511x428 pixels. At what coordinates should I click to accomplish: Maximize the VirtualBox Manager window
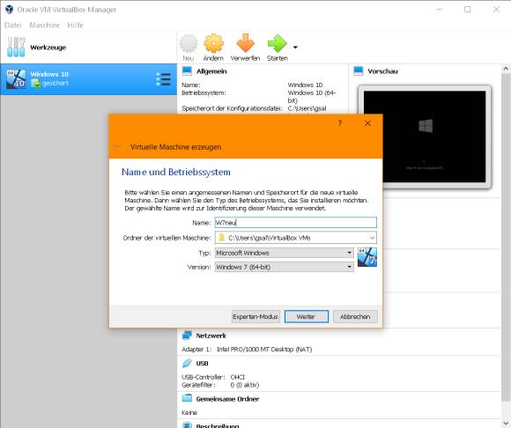pos(467,10)
